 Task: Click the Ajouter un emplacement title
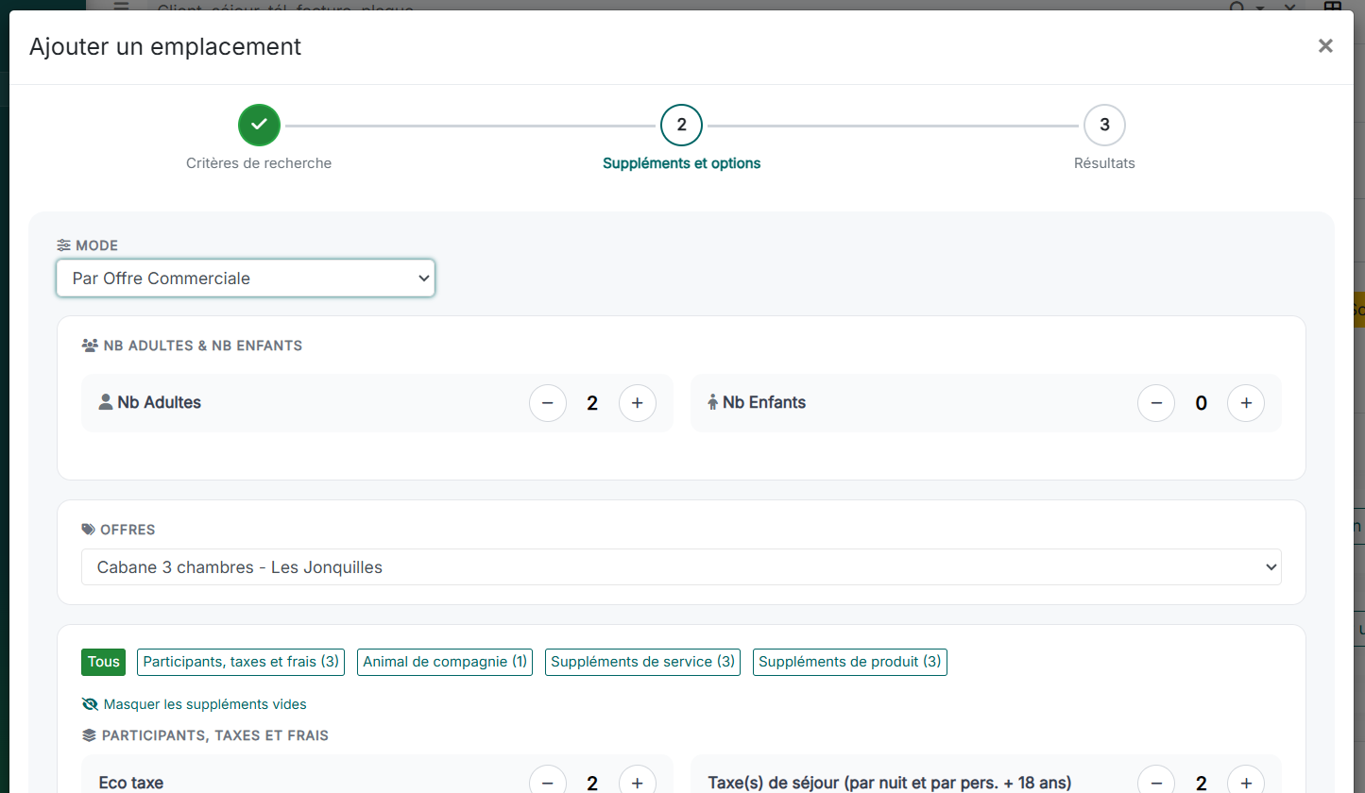point(165,46)
